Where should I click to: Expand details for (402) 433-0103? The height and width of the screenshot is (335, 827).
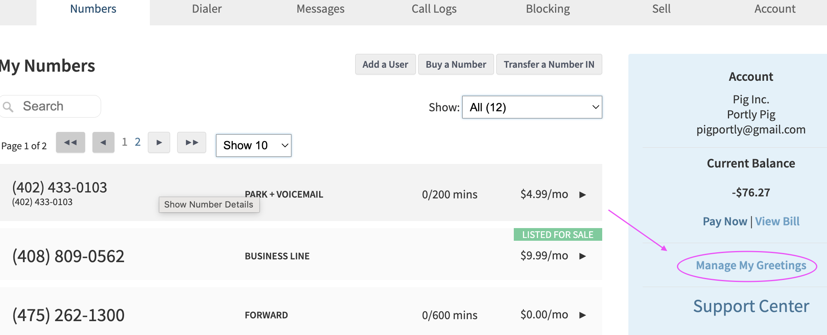(x=582, y=194)
